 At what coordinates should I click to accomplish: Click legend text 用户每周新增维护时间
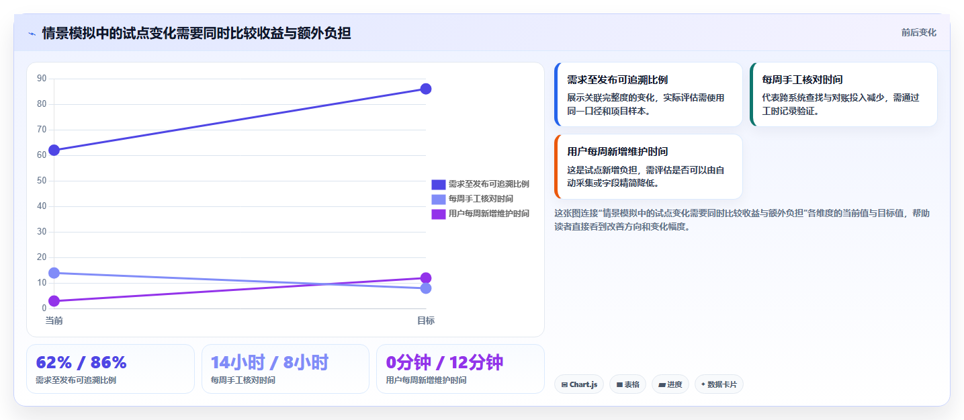(489, 214)
